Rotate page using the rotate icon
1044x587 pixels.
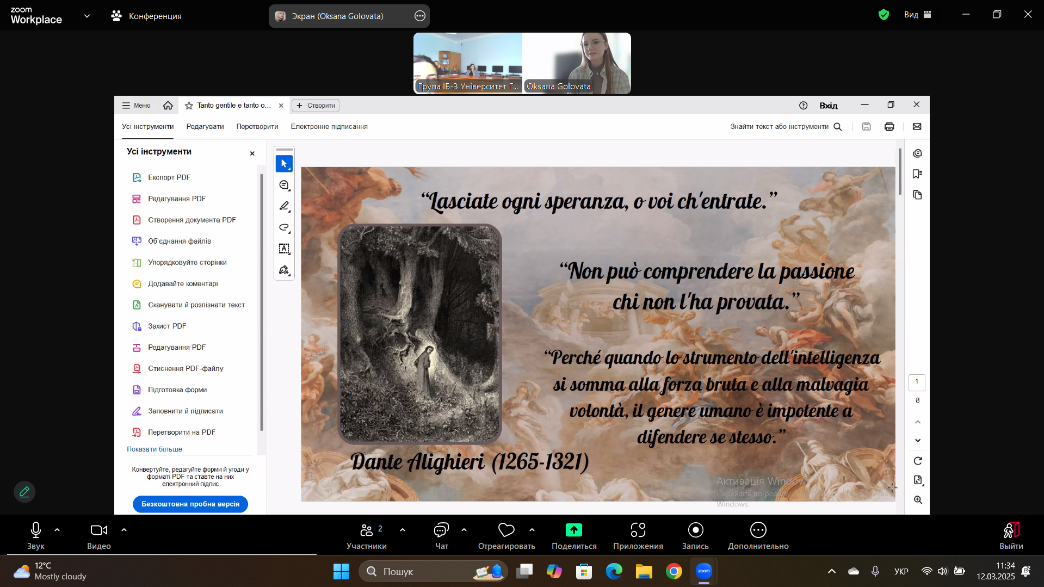click(x=918, y=461)
